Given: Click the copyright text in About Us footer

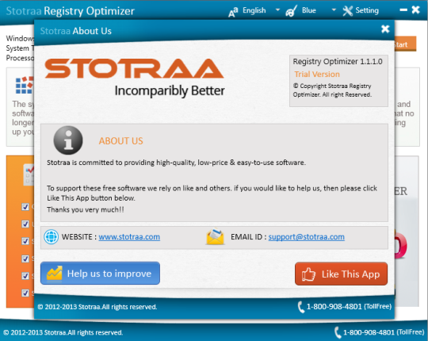Looking at the screenshot, I should [97, 307].
